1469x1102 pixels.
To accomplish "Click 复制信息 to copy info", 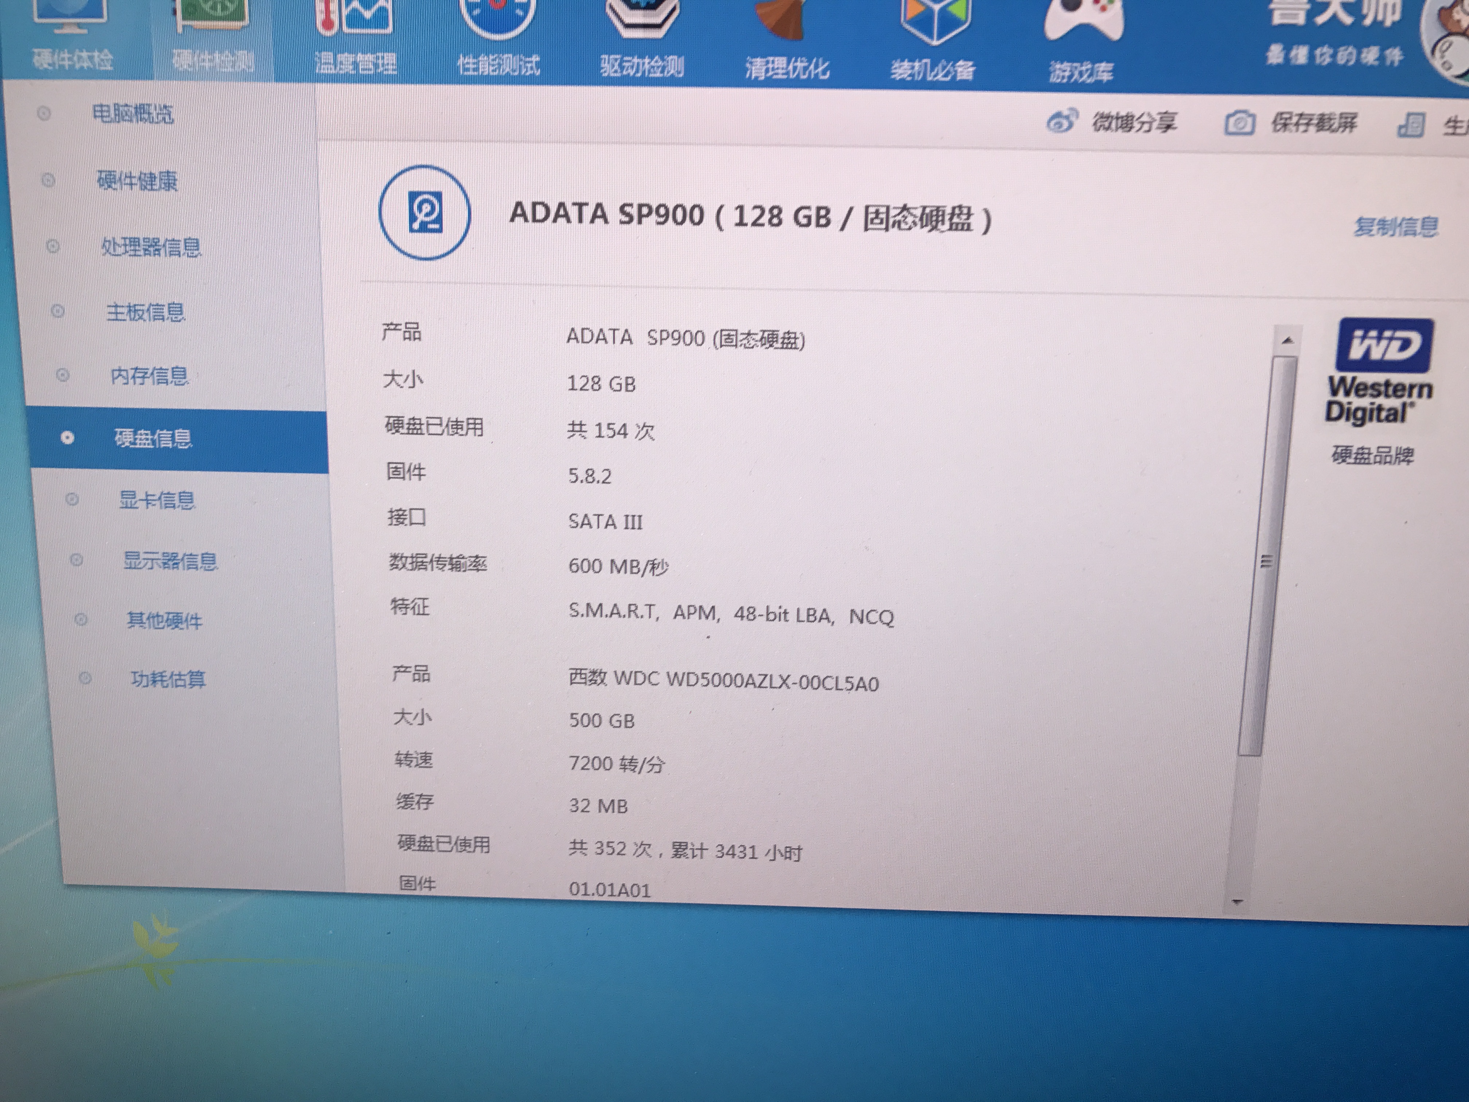I will point(1396,227).
